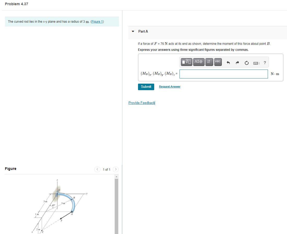The height and width of the screenshot is (234, 287).
Task: Open the Greek symbols ΑΣφ palette
Action: coord(199,62)
